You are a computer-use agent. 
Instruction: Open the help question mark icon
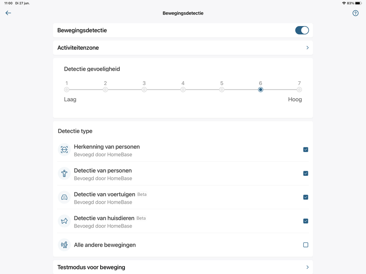[x=355, y=13]
